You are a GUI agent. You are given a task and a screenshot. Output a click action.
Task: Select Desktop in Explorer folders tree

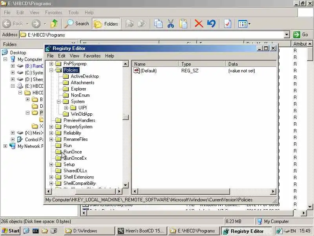(x=18, y=53)
